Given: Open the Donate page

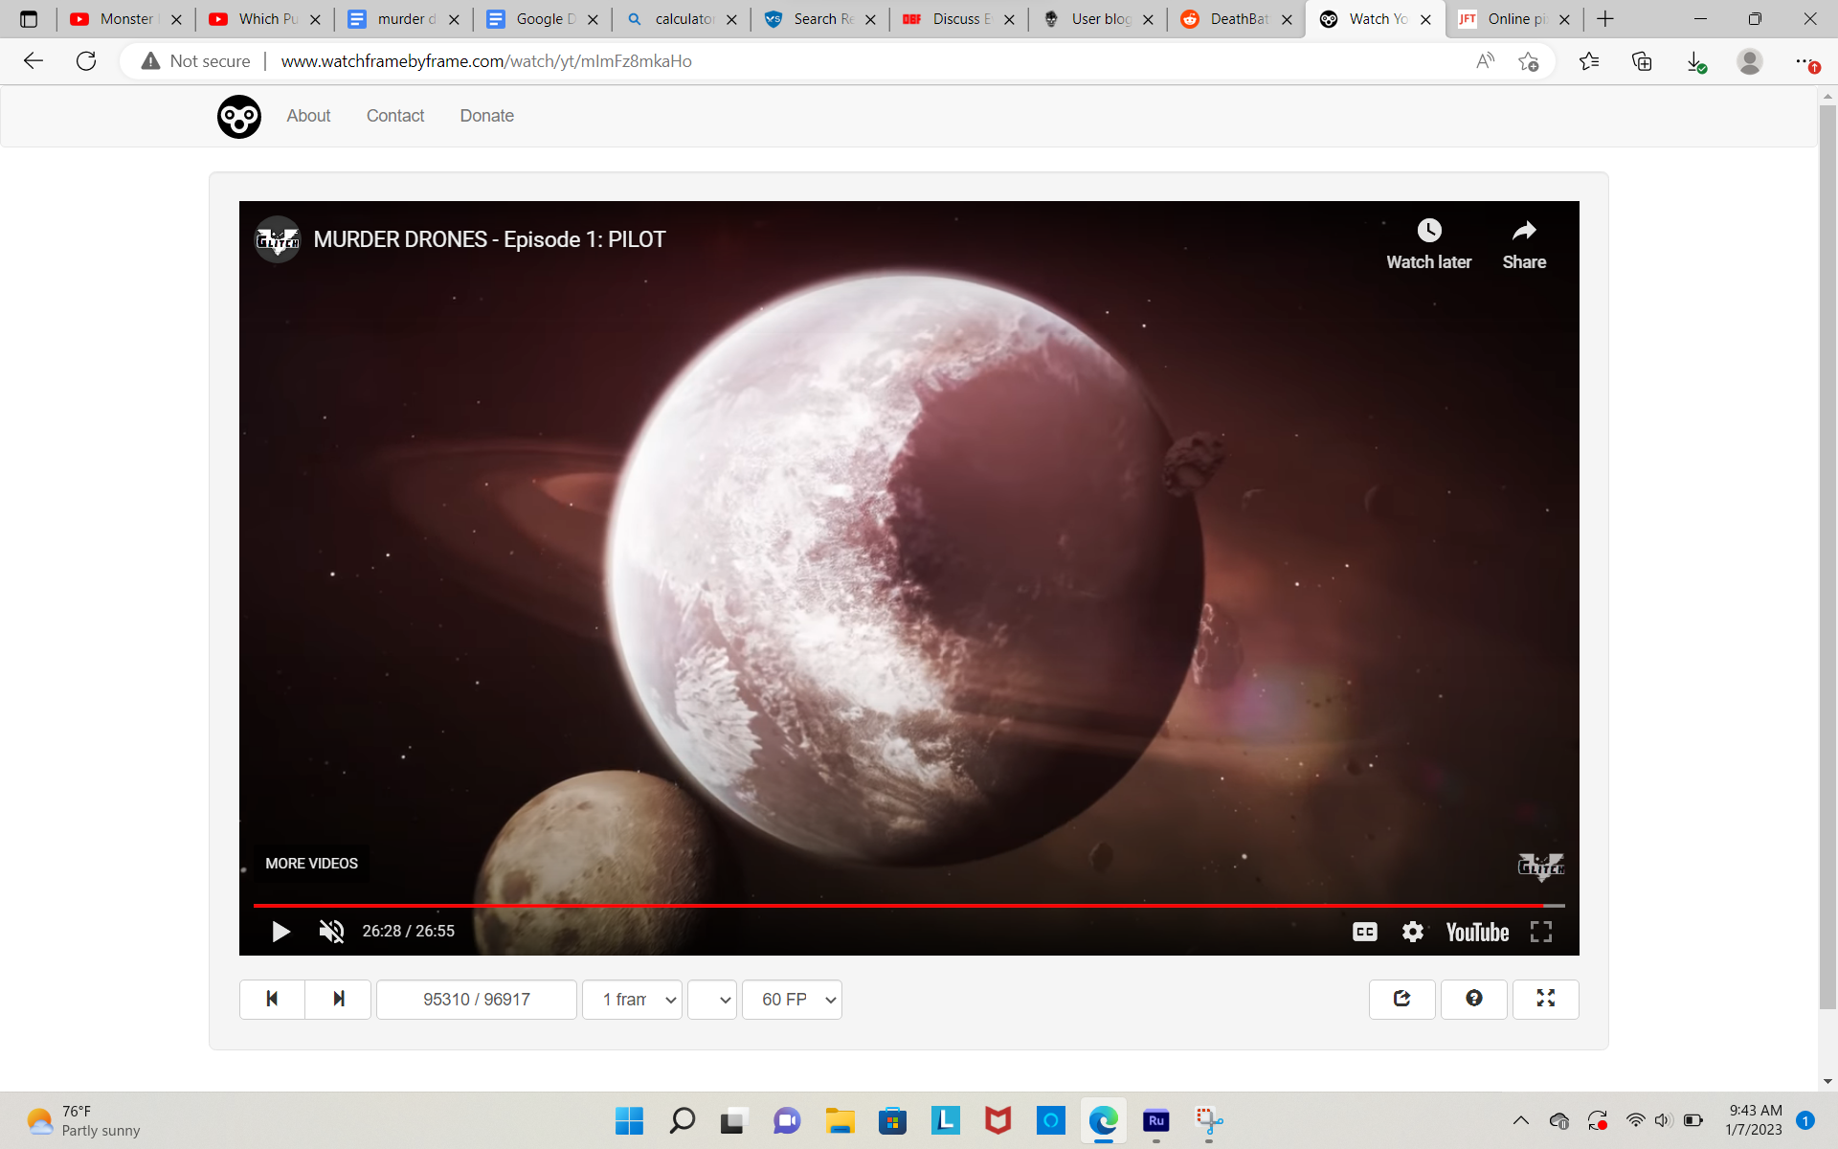Looking at the screenshot, I should coord(487,116).
